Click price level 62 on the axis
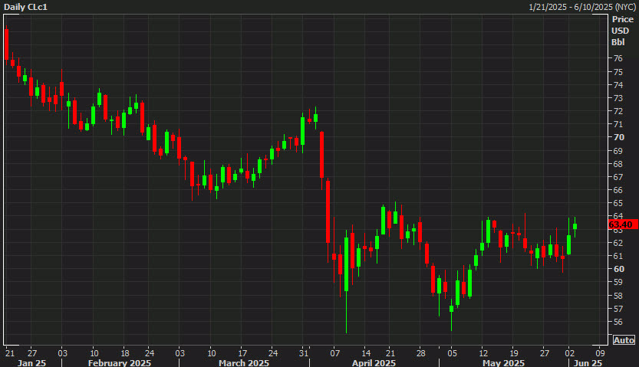 click(x=618, y=243)
